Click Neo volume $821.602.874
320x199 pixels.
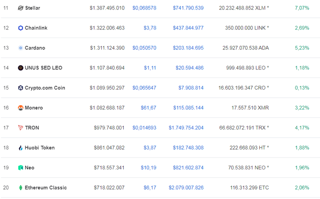click(x=188, y=168)
